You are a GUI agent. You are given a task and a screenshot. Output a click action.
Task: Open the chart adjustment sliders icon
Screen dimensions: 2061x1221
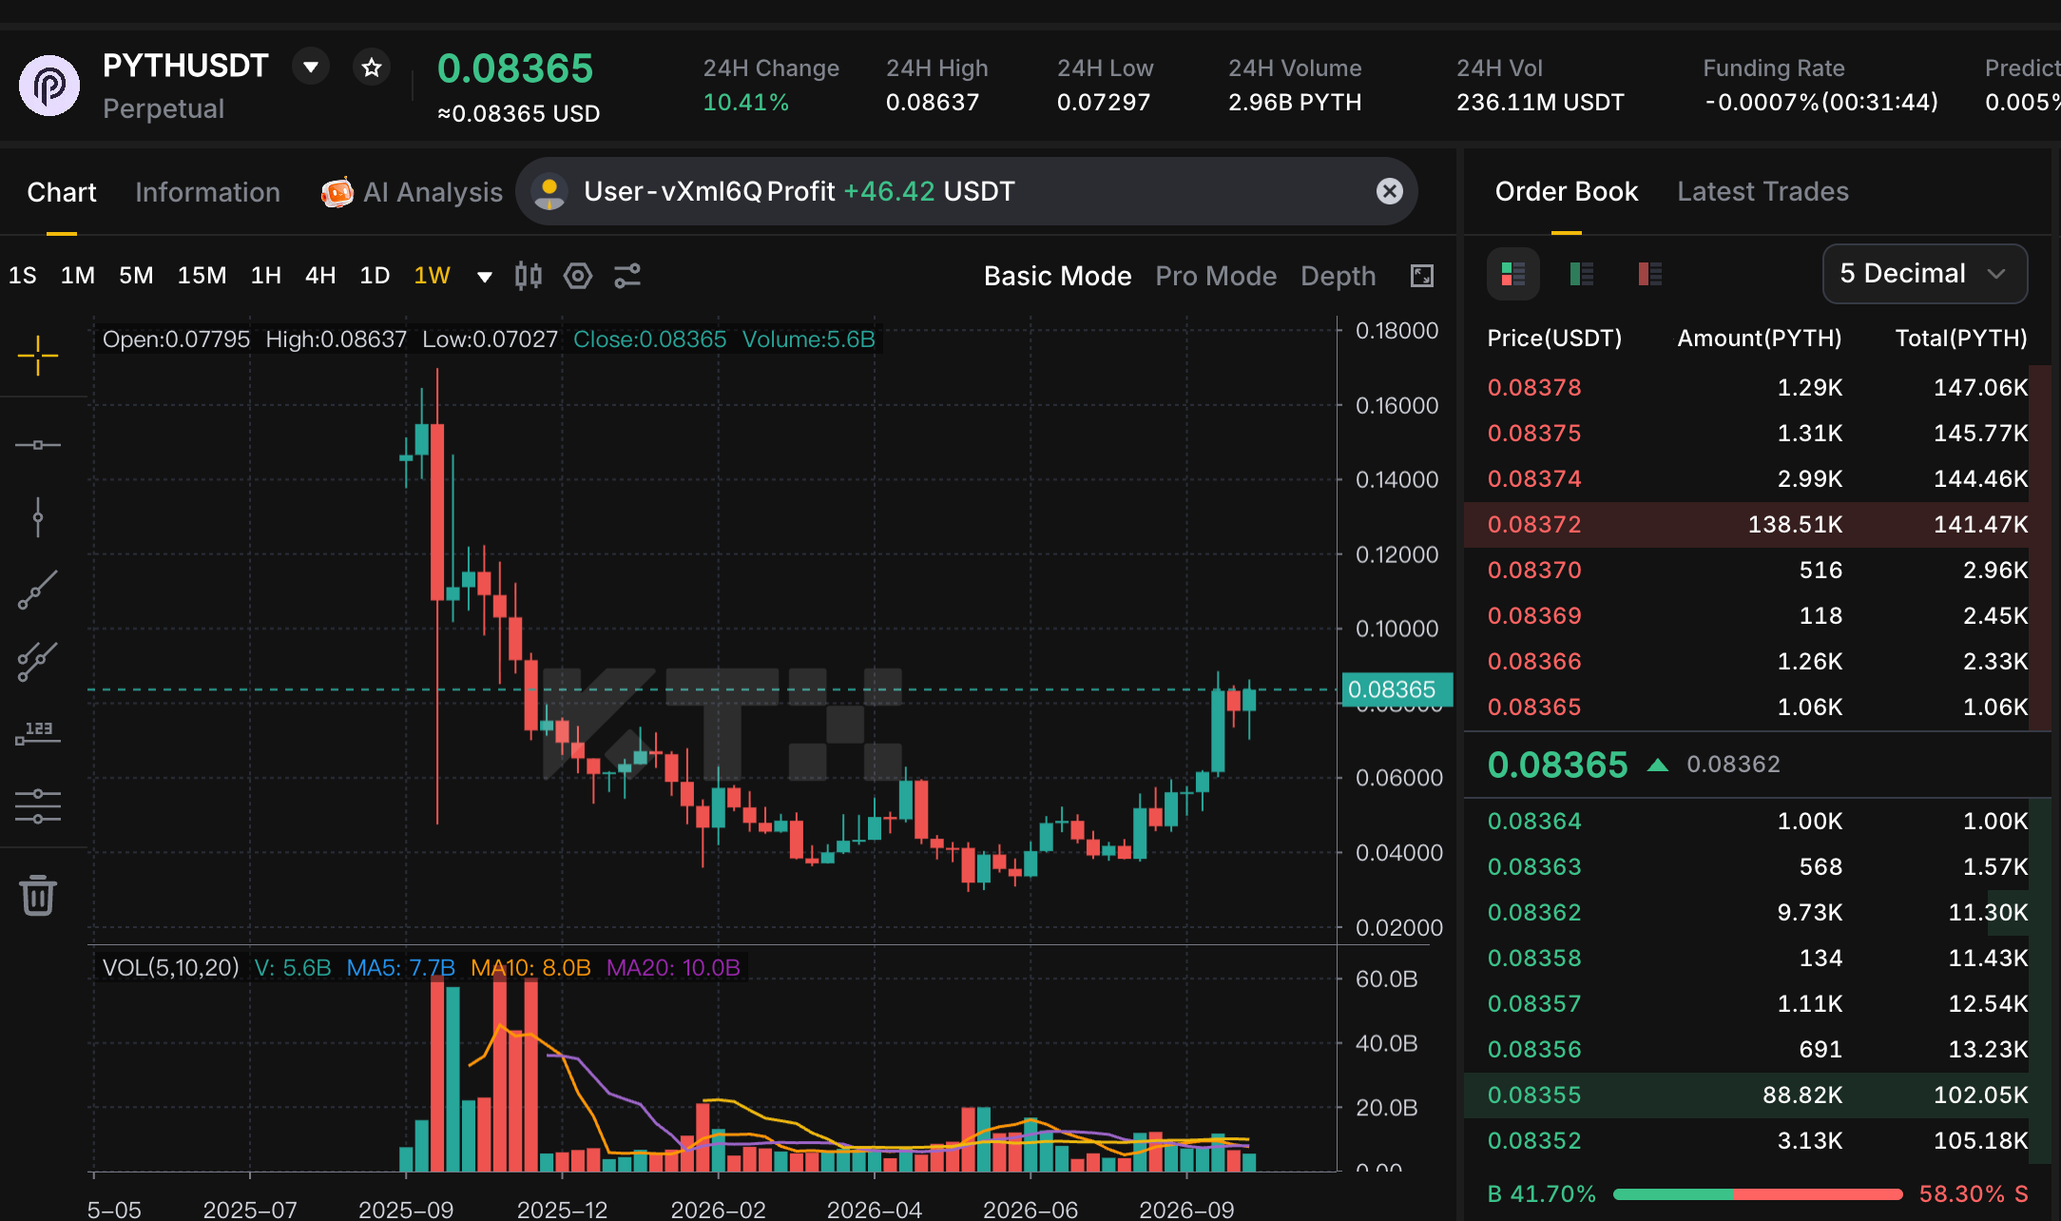627,276
